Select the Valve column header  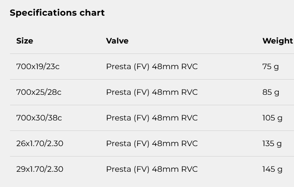point(117,41)
